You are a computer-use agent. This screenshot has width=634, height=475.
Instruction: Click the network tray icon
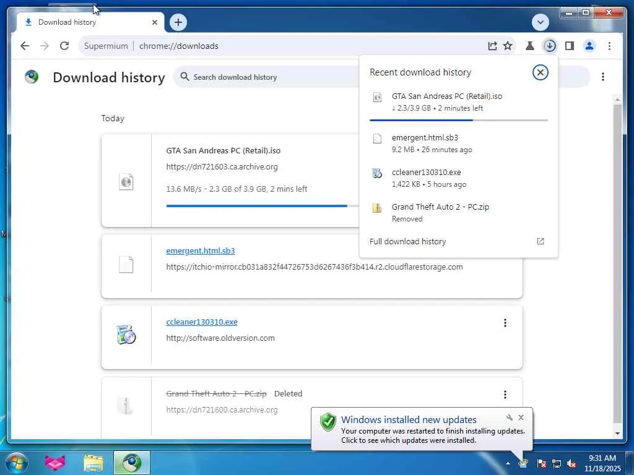557,463
